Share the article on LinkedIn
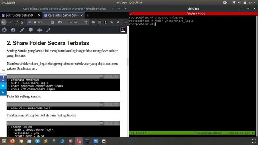Viewport: 258px width, 145px height. click(3, 93)
